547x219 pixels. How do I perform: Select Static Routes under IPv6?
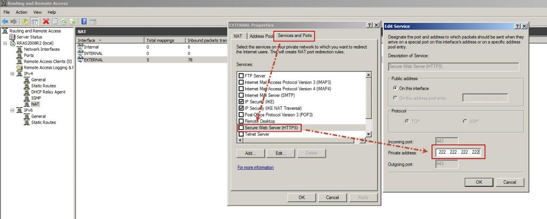43,122
